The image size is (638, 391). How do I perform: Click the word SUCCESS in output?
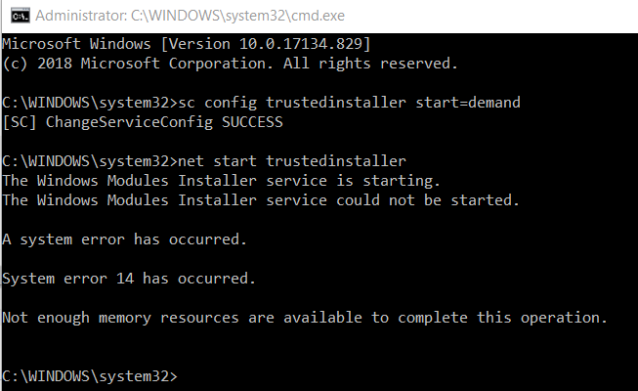pos(252,122)
